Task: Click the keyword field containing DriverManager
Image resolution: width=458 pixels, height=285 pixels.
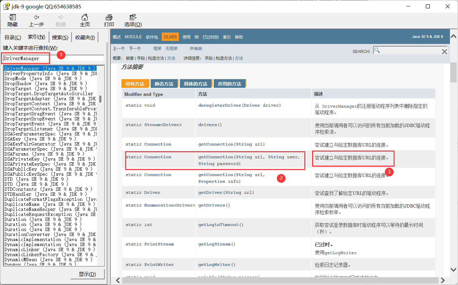Action: click(x=54, y=58)
